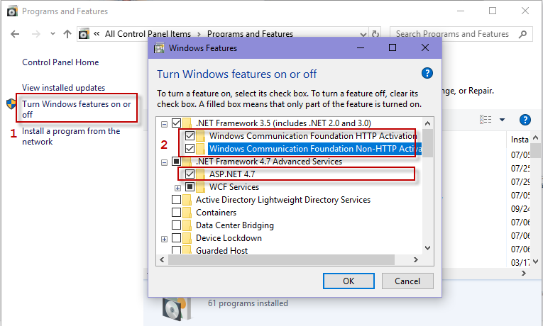Open the view options dropdown arrow
The image size is (543, 326).
(x=502, y=120)
